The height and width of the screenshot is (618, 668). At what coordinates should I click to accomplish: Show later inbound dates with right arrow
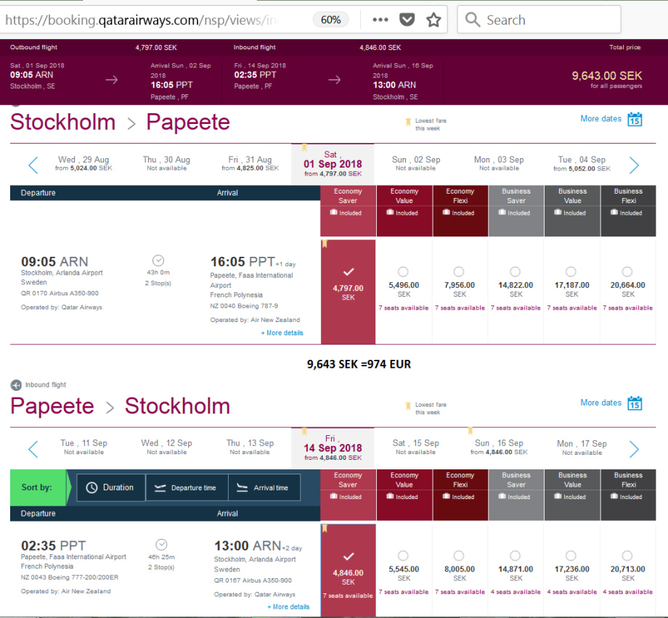tap(634, 449)
